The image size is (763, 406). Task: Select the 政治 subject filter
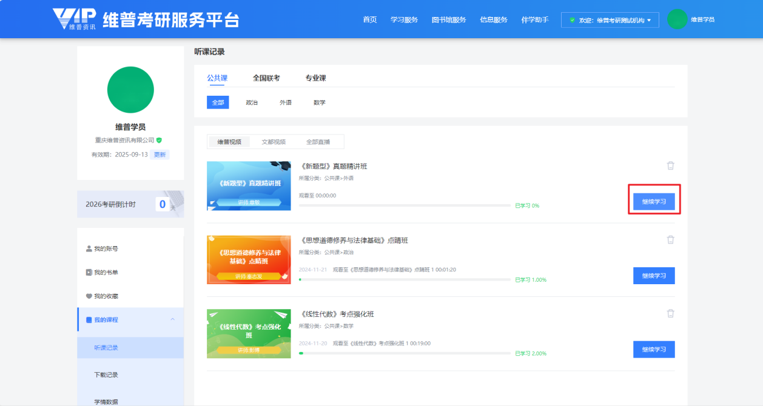tap(252, 102)
